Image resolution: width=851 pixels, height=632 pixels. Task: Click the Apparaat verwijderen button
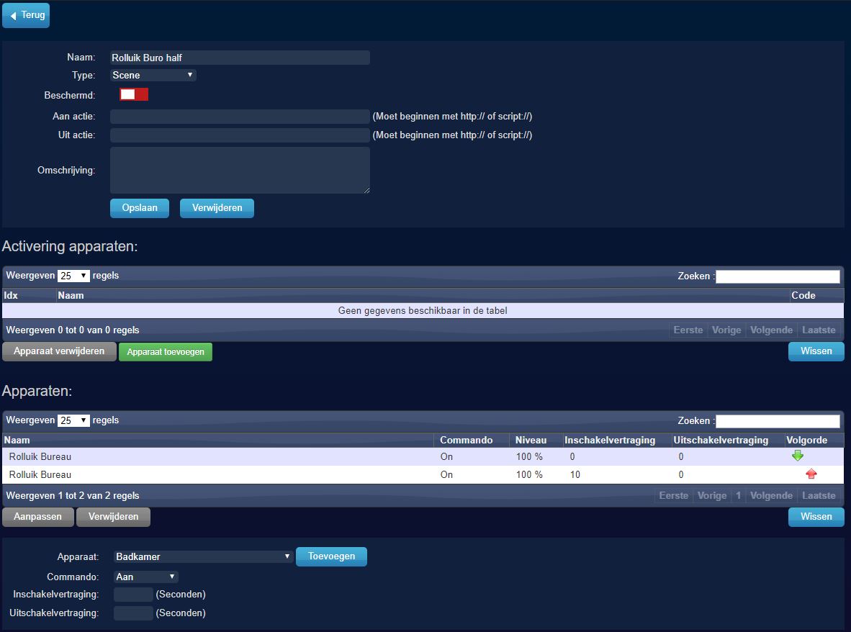click(59, 351)
